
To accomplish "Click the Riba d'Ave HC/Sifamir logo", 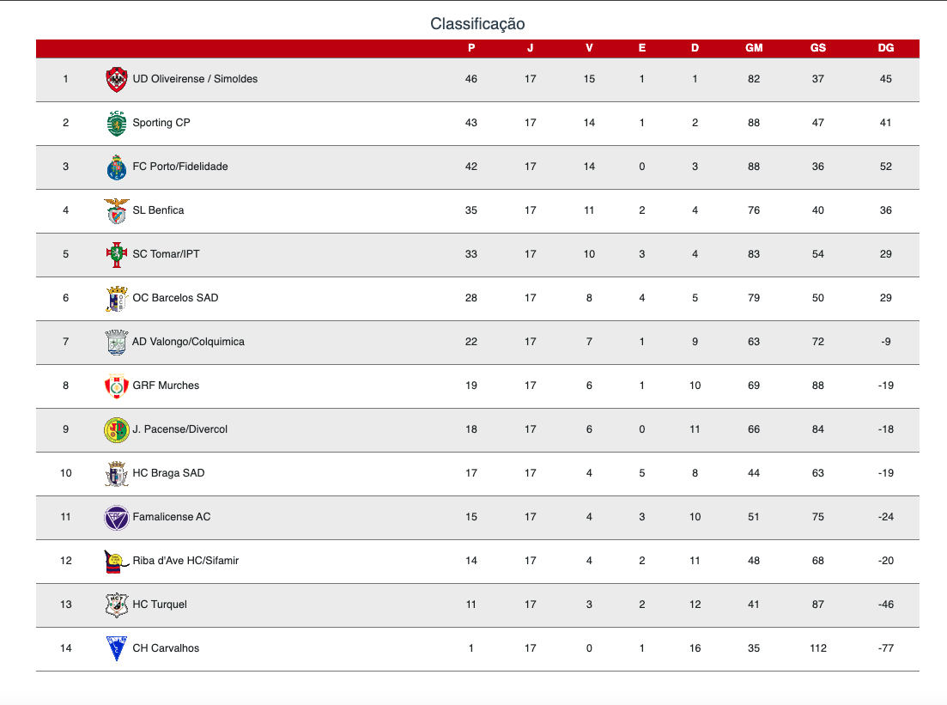I will [117, 562].
